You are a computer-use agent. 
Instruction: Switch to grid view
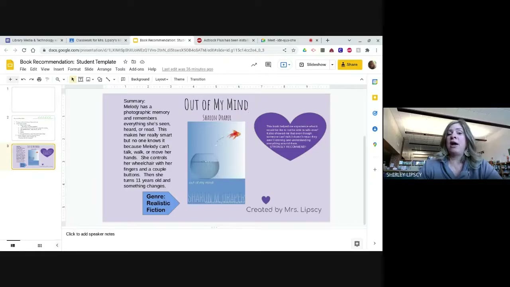click(x=39, y=246)
